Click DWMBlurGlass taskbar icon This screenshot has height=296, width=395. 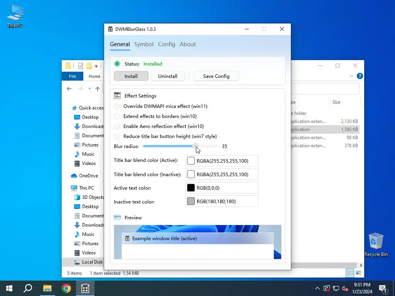(x=85, y=288)
